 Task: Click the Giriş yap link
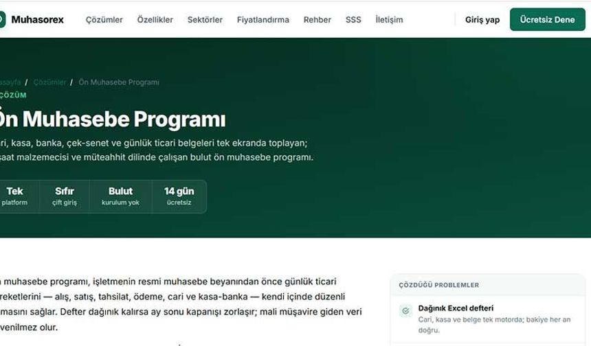pos(482,20)
